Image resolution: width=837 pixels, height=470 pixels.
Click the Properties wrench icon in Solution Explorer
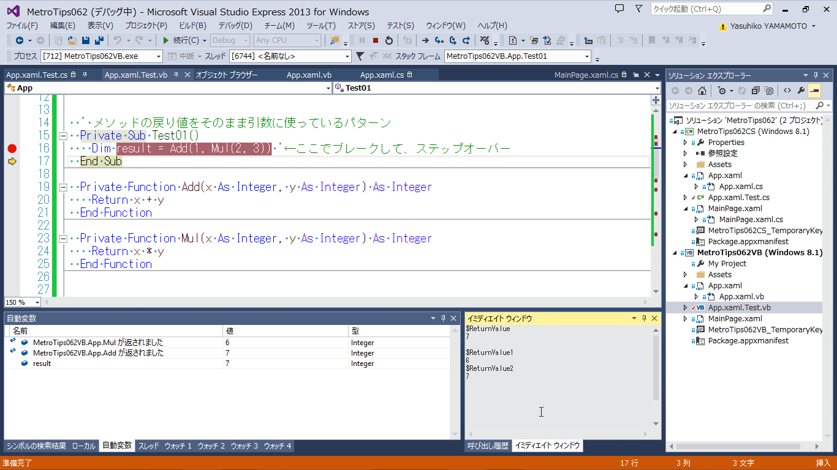(801, 91)
